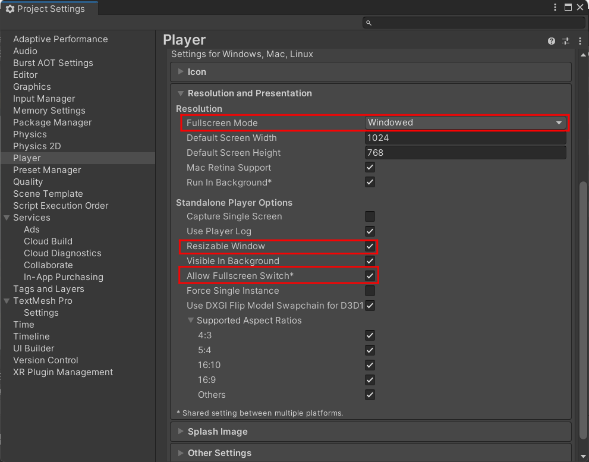This screenshot has width=589, height=462.
Task: Expand the Icon section
Action: coord(181,71)
